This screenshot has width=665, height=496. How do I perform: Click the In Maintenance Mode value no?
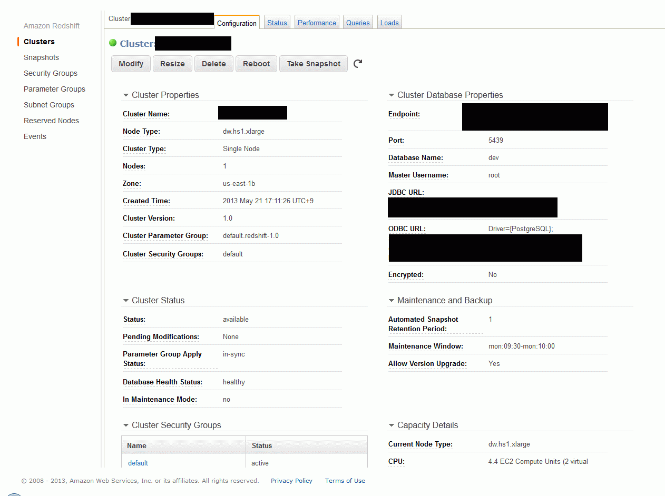pos(227,400)
